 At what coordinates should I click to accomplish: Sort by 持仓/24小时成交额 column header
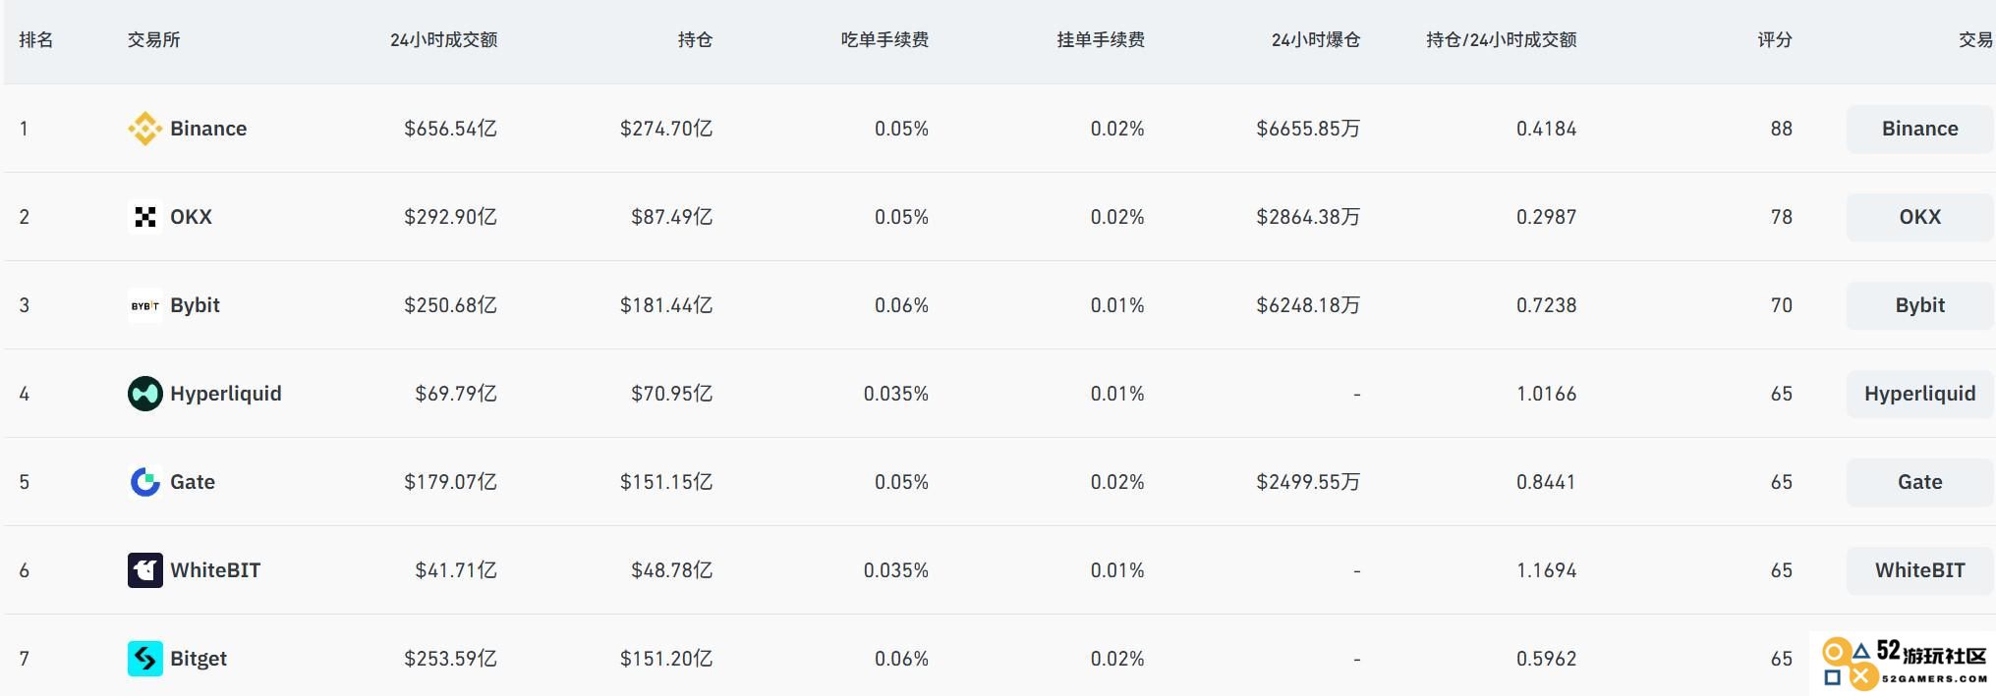(x=1502, y=40)
